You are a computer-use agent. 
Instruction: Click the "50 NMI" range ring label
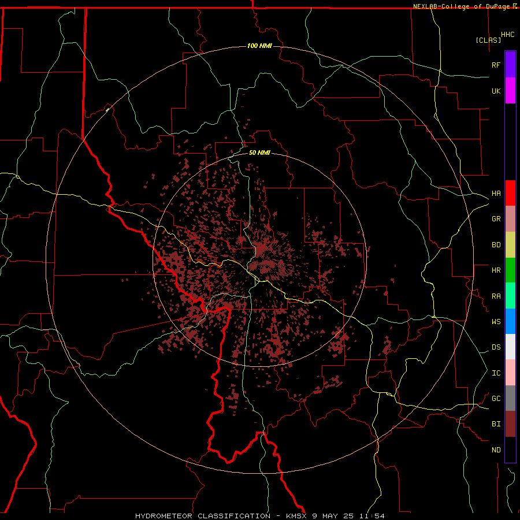259,153
